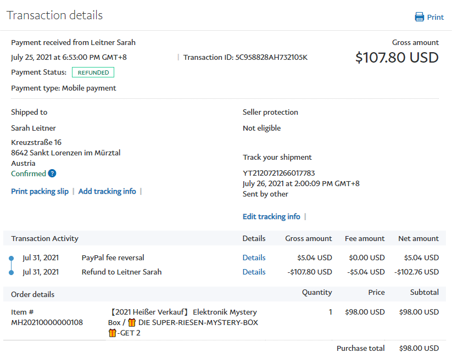The width and height of the screenshot is (452, 358).
Task: View Details for Refund to Leitner Sarah
Action: point(254,272)
